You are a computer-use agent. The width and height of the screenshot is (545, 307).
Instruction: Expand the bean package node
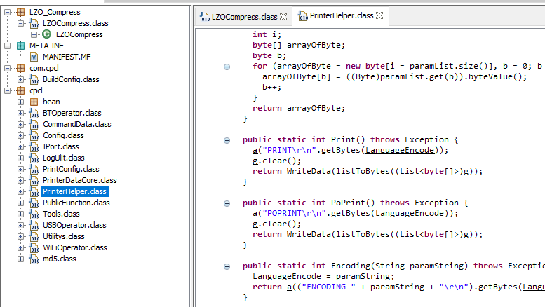[x=21, y=102]
